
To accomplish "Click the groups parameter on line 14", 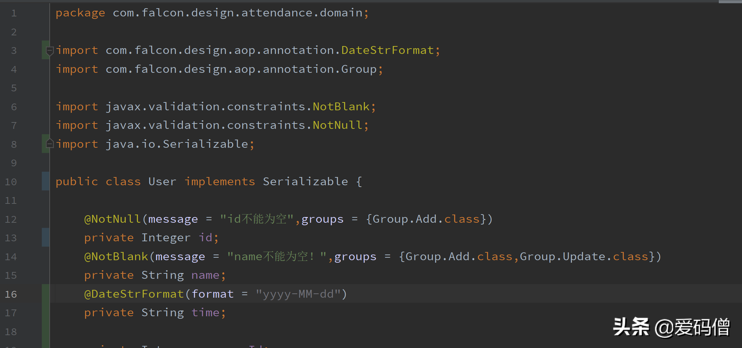I will click(x=355, y=257).
